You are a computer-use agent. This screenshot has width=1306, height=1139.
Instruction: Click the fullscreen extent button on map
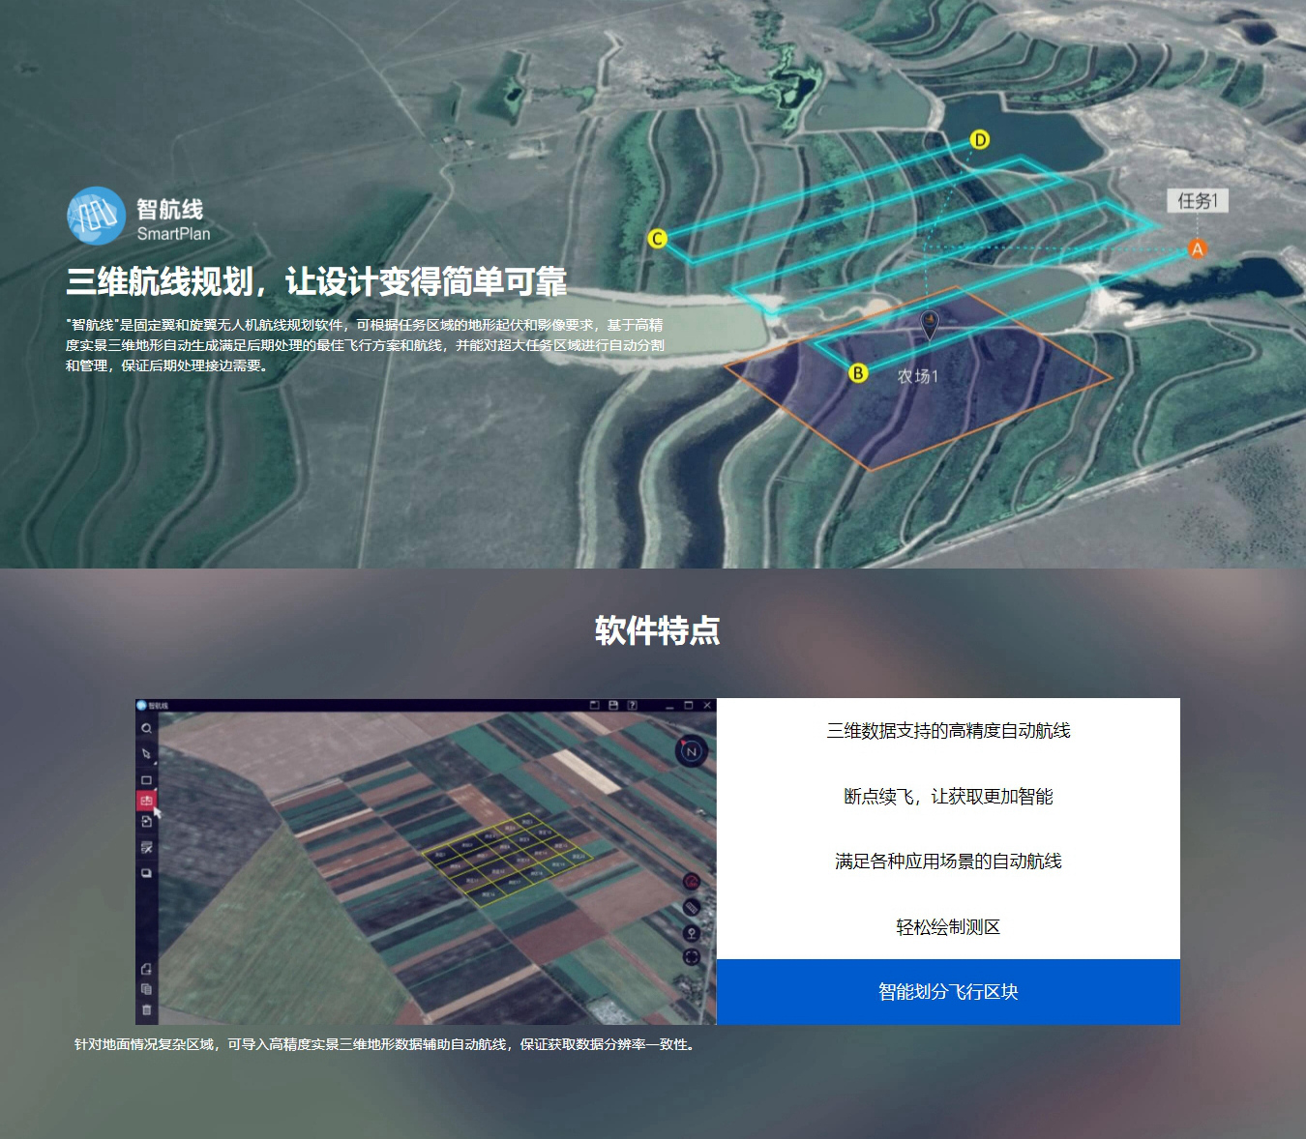point(692,957)
